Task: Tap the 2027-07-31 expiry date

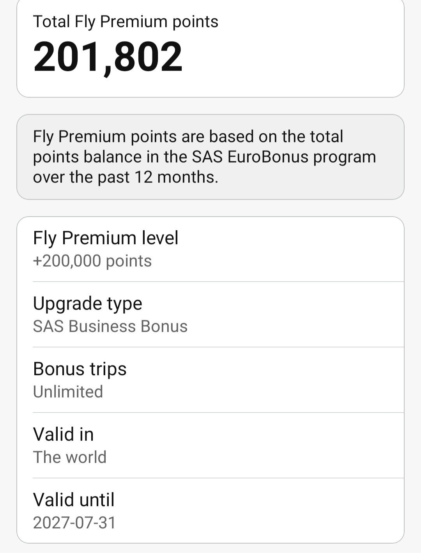Action: coord(74,523)
